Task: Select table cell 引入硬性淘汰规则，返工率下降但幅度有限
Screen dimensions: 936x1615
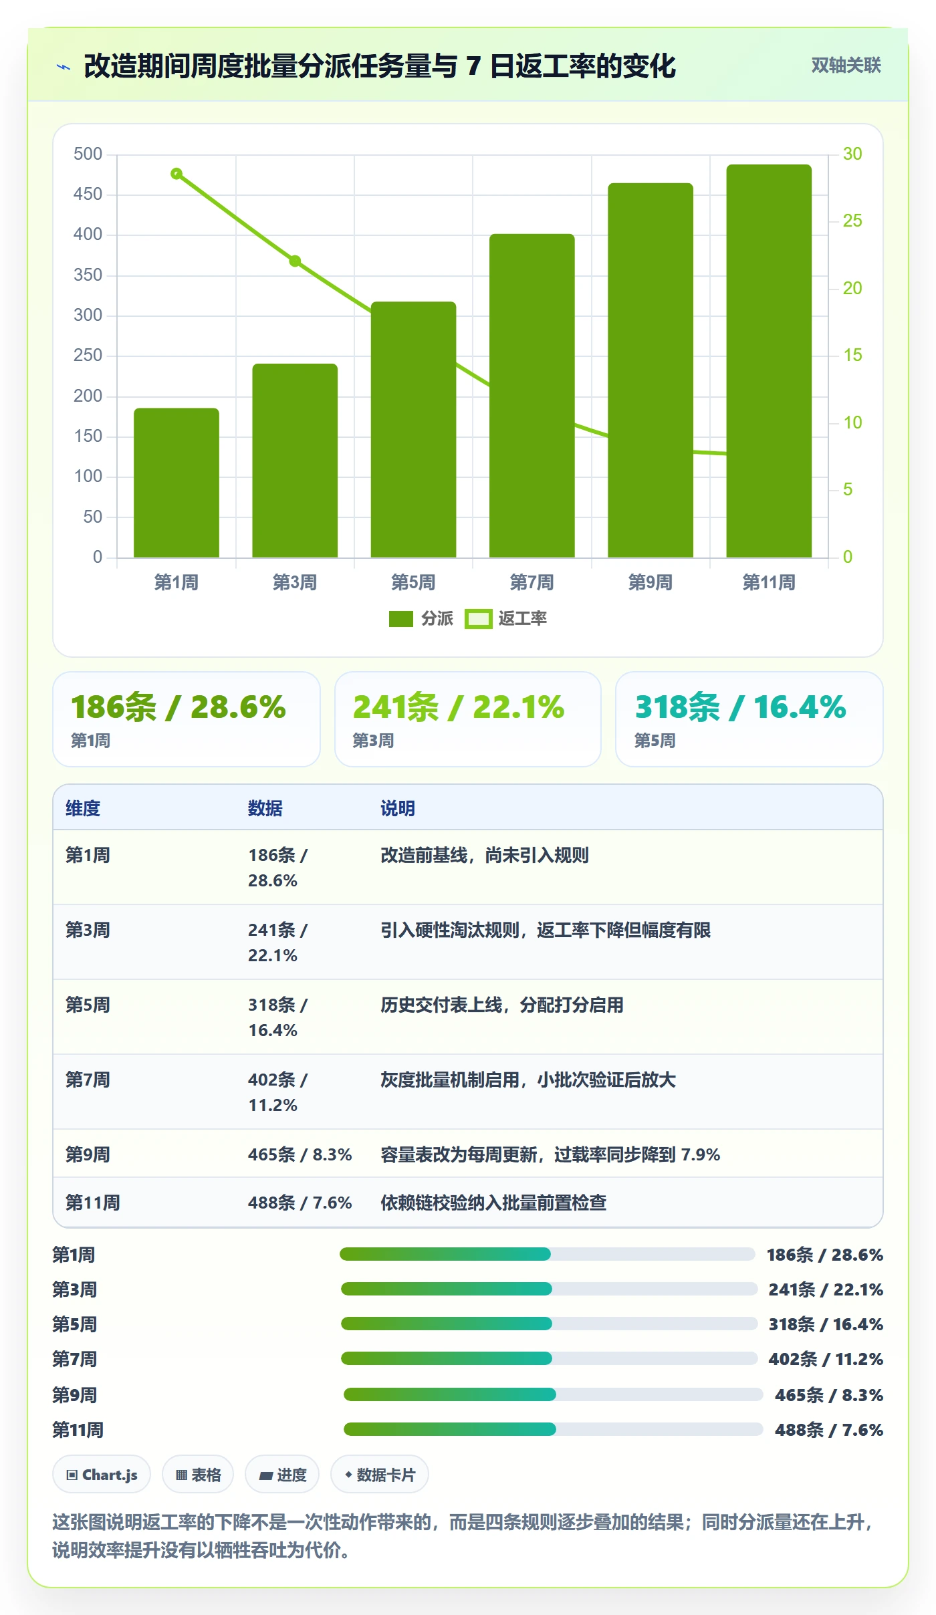Action: tap(546, 930)
